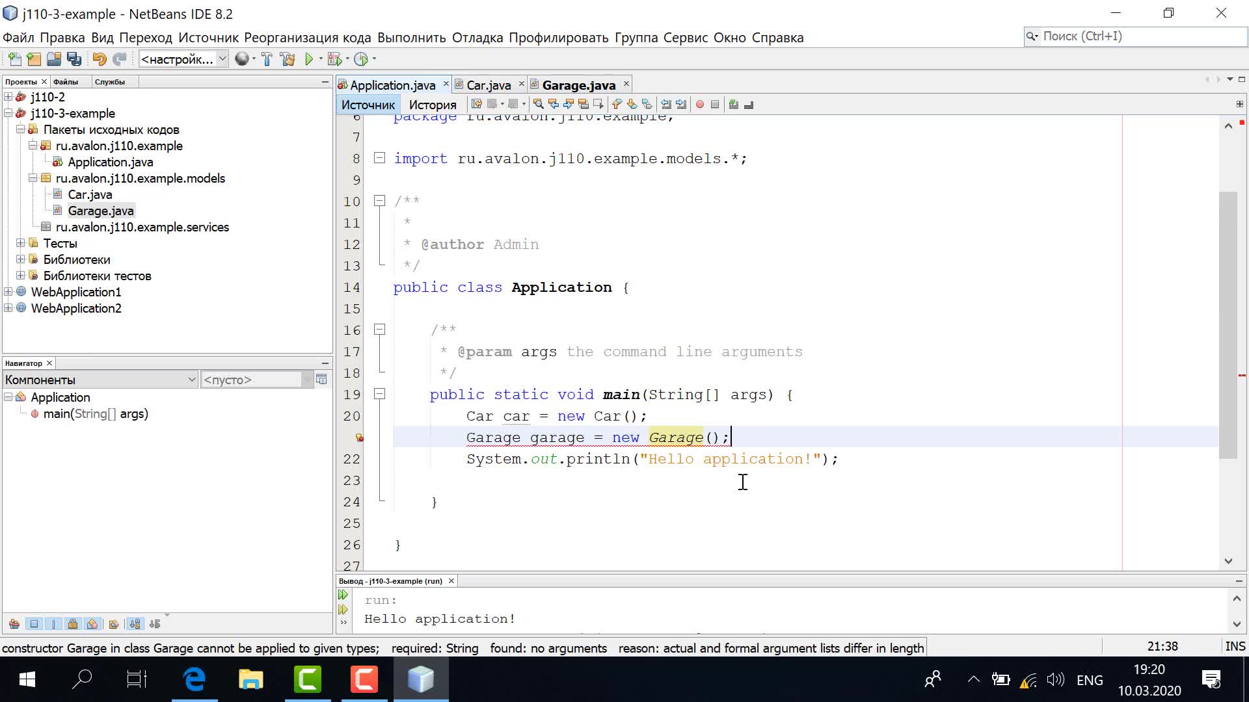The image size is (1249, 702).
Task: Toggle Sort by Source in Navigator
Action: 155,624
